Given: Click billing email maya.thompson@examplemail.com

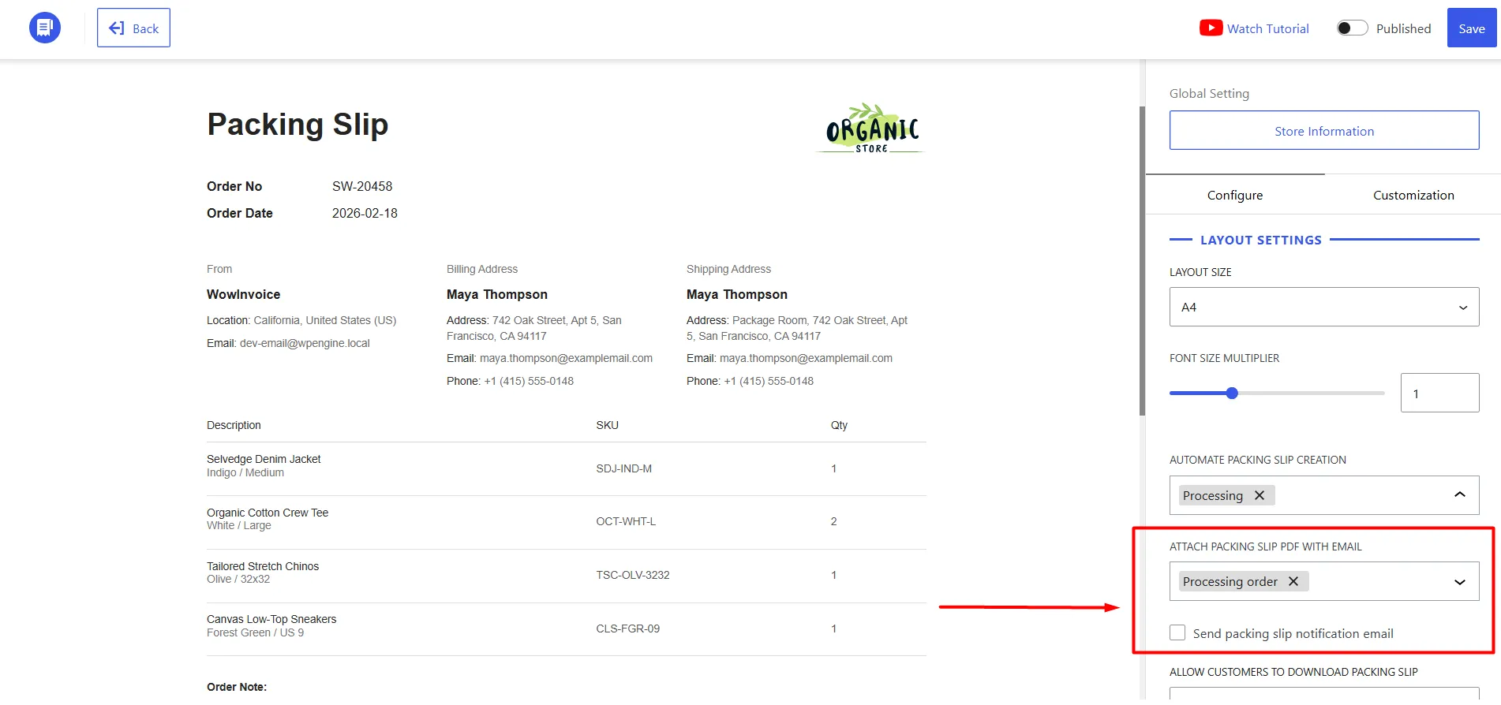Looking at the screenshot, I should (x=566, y=358).
